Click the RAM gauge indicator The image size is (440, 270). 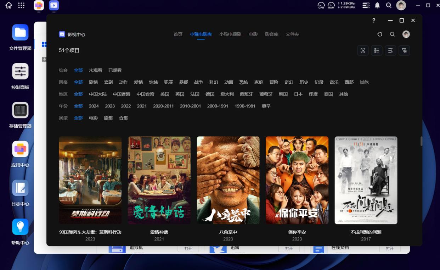(331, 5)
